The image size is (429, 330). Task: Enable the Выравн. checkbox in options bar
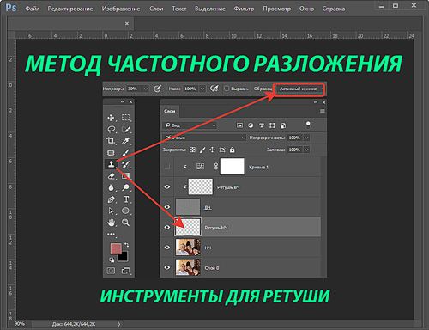(x=227, y=89)
